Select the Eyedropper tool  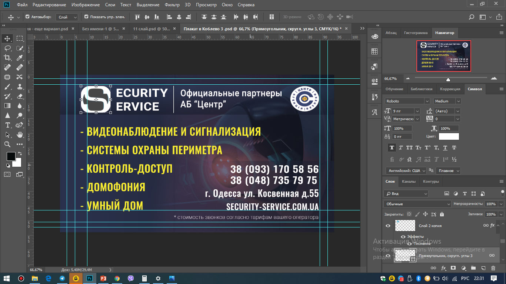[20, 57]
